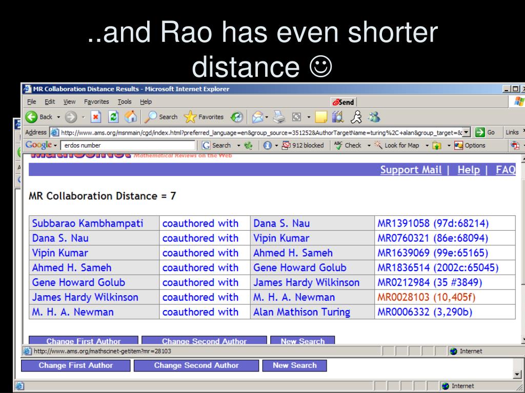Image resolution: width=525 pixels, height=393 pixels.
Task: Click the 912 blocked popup blocker
Action: click(x=303, y=145)
